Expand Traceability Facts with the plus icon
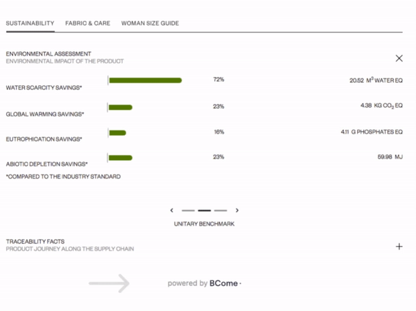Image resolution: width=416 pixels, height=311 pixels. point(399,247)
